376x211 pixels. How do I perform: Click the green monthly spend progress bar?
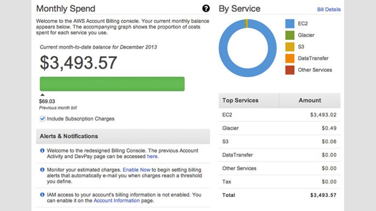click(x=112, y=84)
